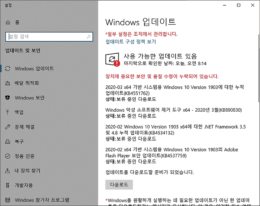Click the 내 장치 찾기 person locator icon
Screen dimensions: 260x206
[x=8, y=171]
